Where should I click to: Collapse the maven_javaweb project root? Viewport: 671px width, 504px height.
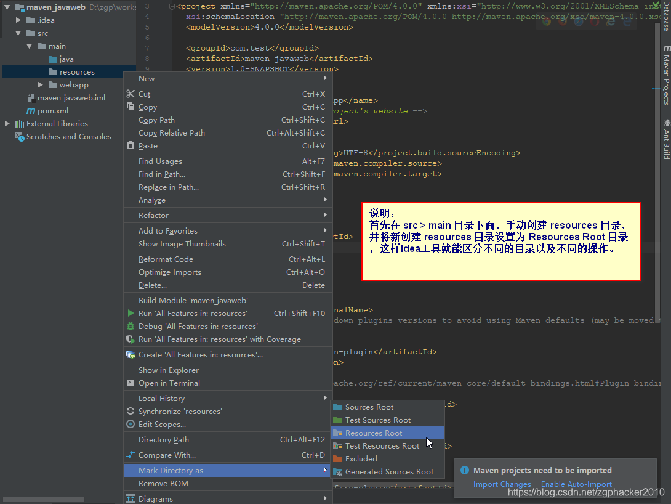click(x=7, y=7)
